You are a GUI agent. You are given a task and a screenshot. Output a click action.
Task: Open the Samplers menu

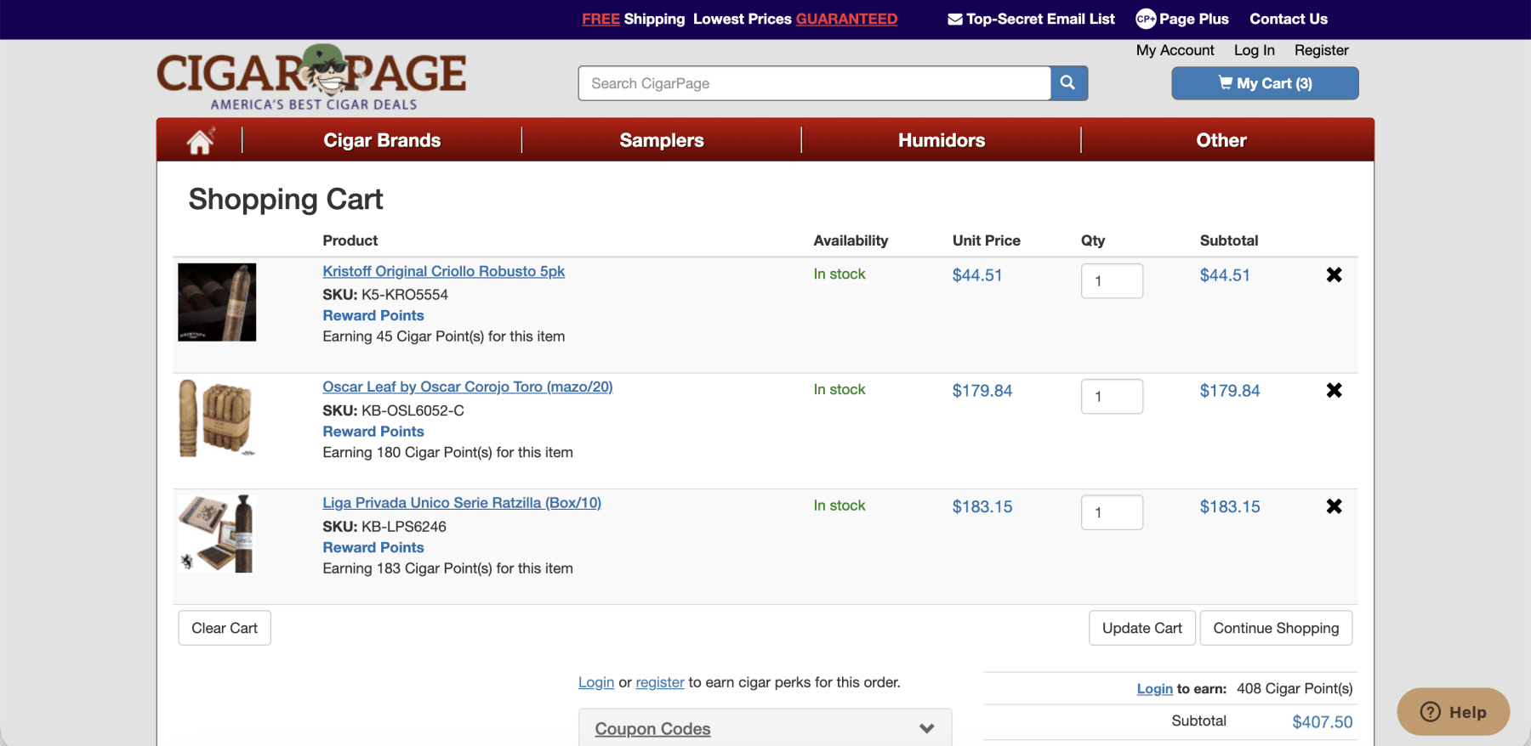pos(662,140)
